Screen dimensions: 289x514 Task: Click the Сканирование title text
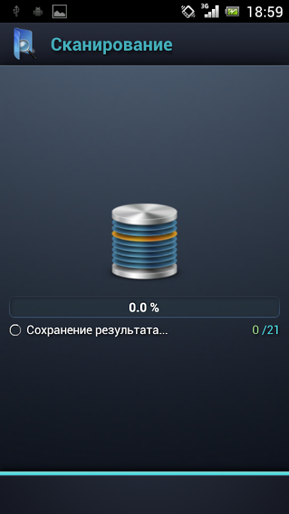(111, 44)
